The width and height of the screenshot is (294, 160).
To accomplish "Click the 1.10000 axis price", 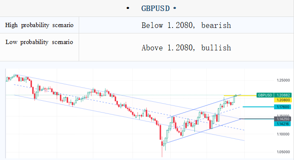I will point(283,134).
